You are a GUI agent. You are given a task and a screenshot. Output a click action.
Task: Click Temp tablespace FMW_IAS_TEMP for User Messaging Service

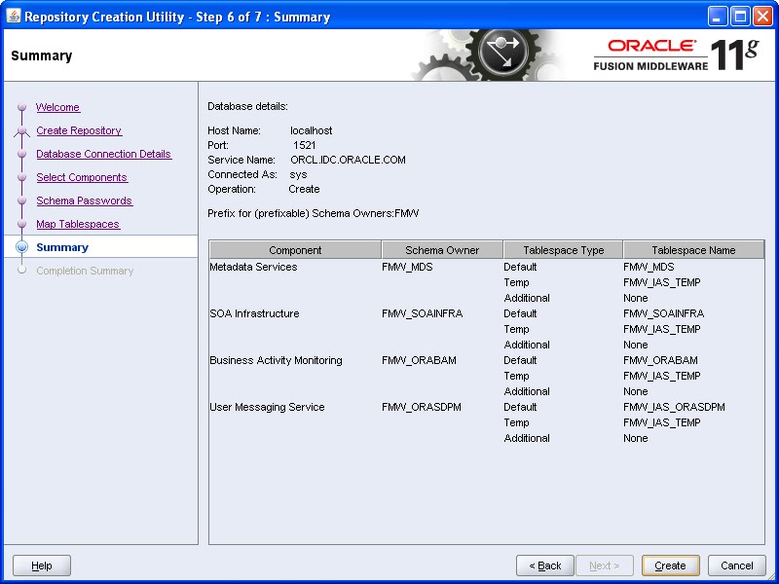coord(662,422)
